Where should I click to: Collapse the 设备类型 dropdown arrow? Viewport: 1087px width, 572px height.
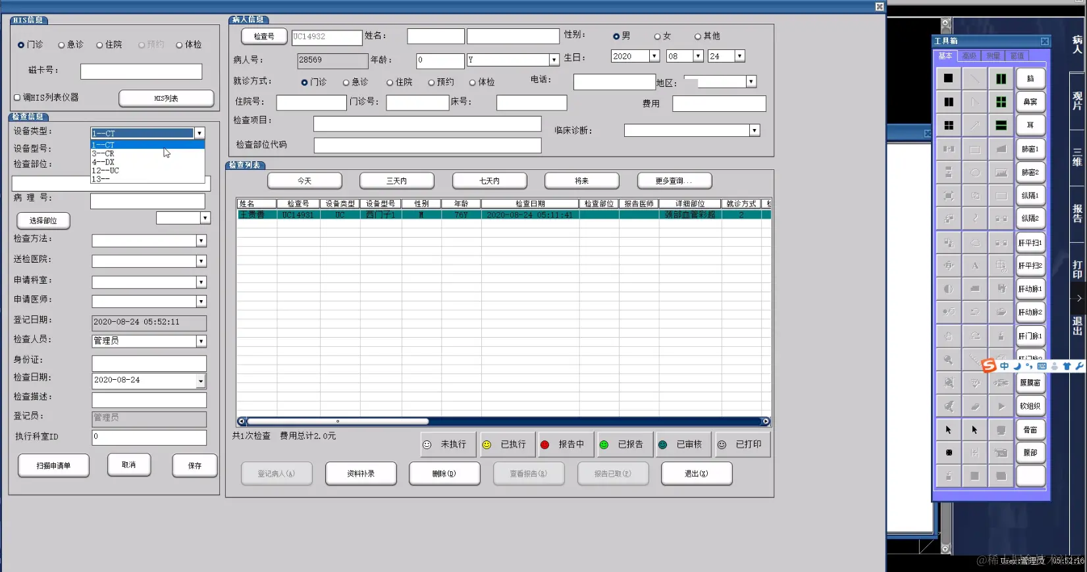coord(199,133)
